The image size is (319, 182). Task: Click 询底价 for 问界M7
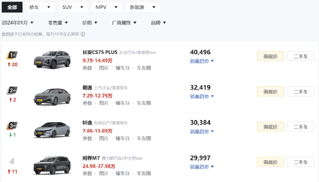coord(270,162)
